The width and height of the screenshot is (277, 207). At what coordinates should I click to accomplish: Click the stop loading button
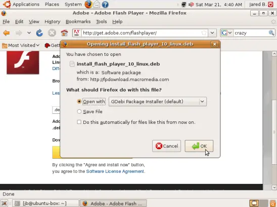coord(52,33)
